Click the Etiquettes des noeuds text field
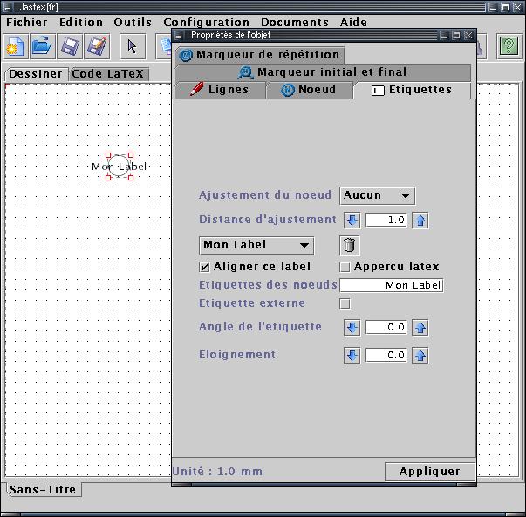Image resolution: width=526 pixels, height=517 pixels. click(392, 285)
